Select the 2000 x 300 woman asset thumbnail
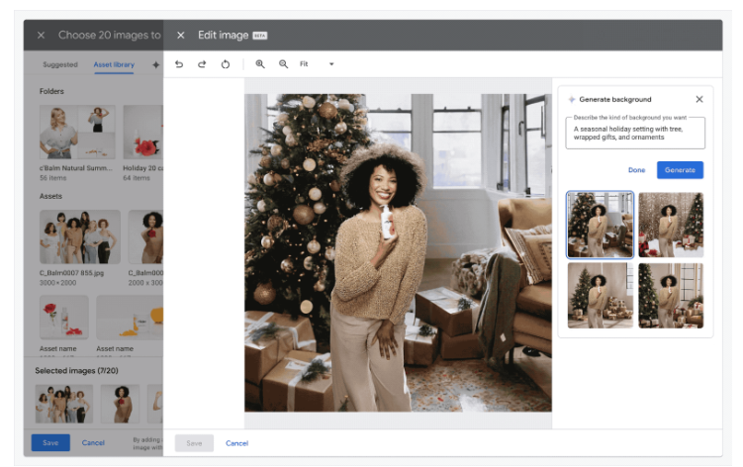Screen dimensions: 743x467 coord(146,237)
